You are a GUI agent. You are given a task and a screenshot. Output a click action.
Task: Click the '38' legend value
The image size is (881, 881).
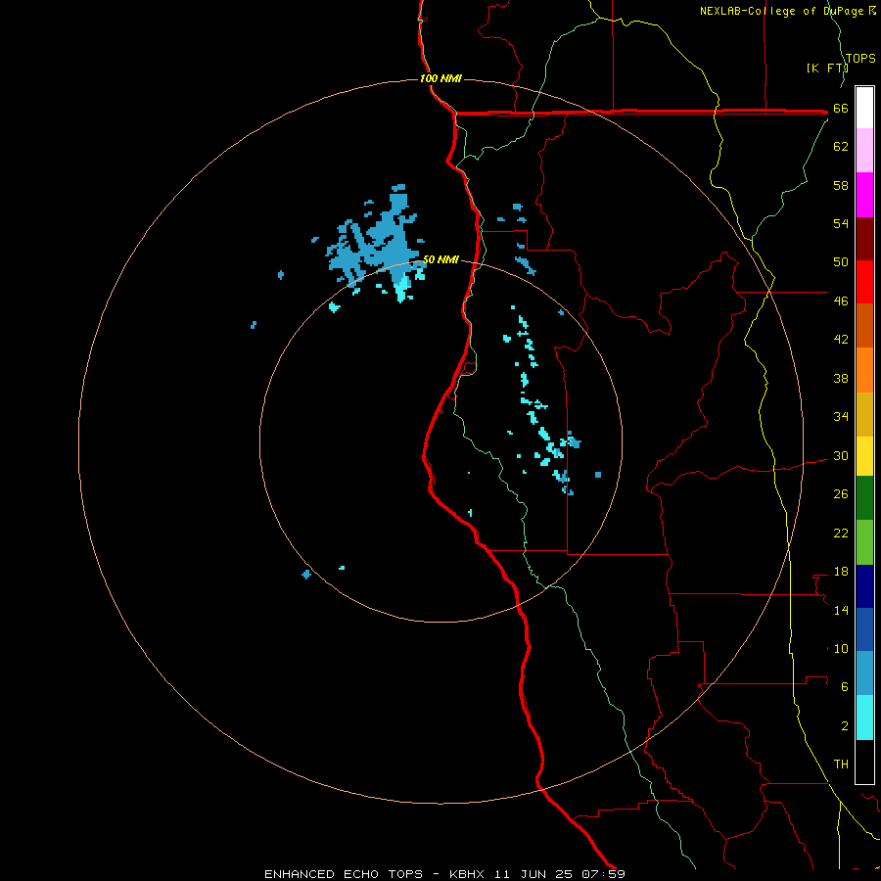[841, 379]
